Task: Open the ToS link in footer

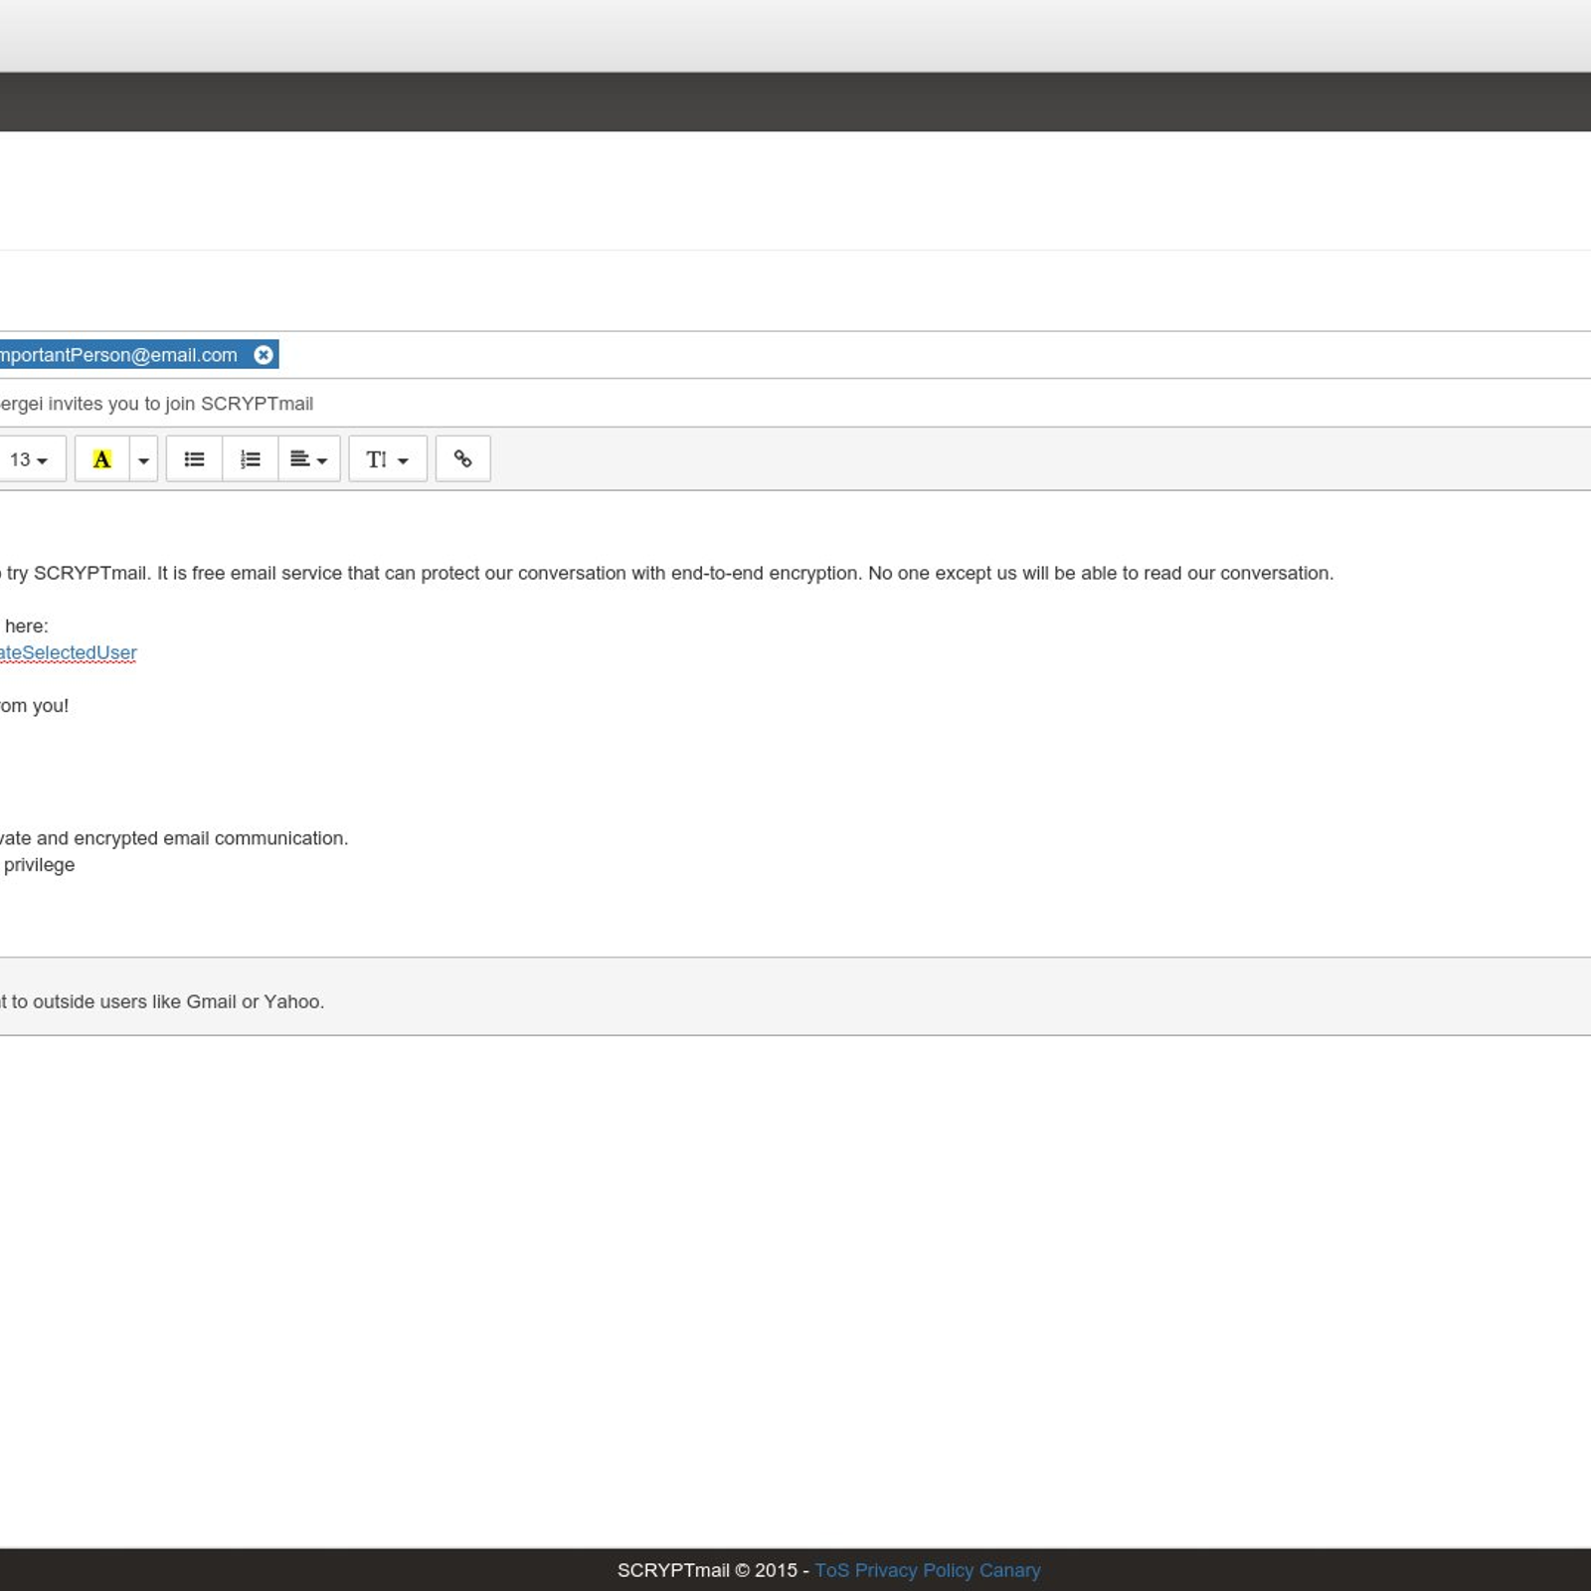Action: [832, 1570]
